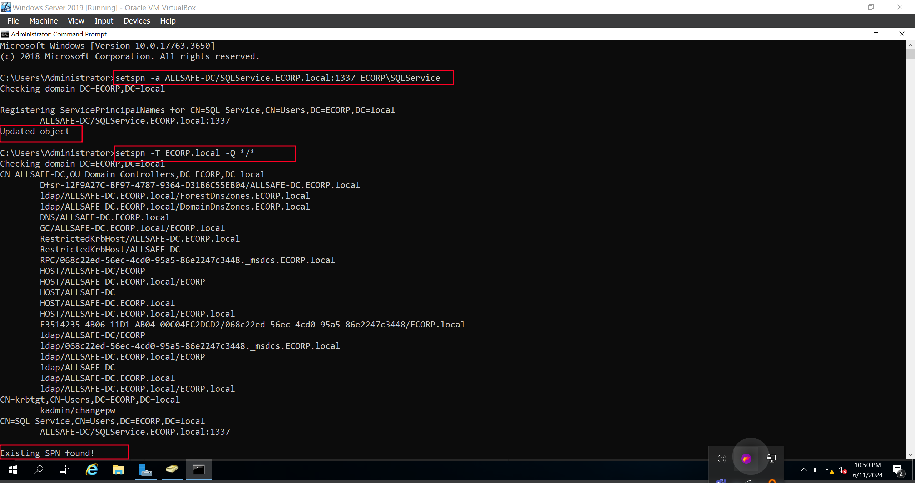Click 'CN=ALLSAFE-DC,OU=Domain Controllers' line
The image size is (915, 483).
coord(133,174)
